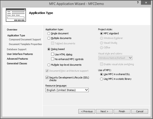The height and width of the screenshot is (119, 153).
Task: Click Document/View architecture support checkbox
Action: tap(47, 71)
